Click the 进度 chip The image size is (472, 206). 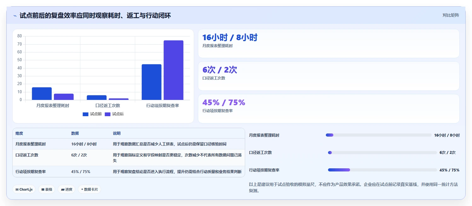pyautogui.click(x=66, y=189)
